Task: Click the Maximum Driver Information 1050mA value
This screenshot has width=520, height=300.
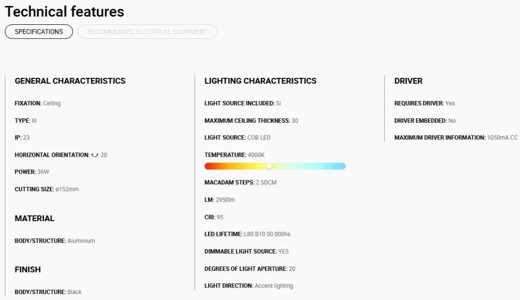Action: [x=502, y=138]
